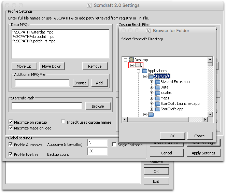This screenshot has height=193, width=226.
Task: Click the StarCraft.app folder icon
Action: pyautogui.click(x=157, y=109)
